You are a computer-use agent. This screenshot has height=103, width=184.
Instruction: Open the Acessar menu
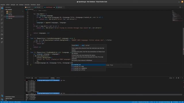(x=21, y=5)
